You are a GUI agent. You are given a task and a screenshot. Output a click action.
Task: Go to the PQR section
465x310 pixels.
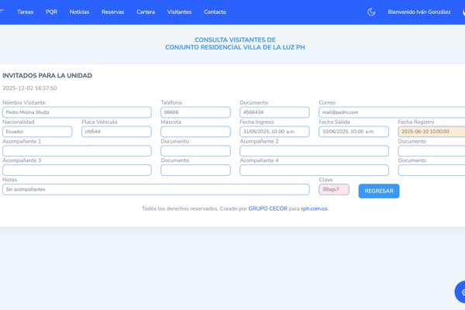point(51,12)
